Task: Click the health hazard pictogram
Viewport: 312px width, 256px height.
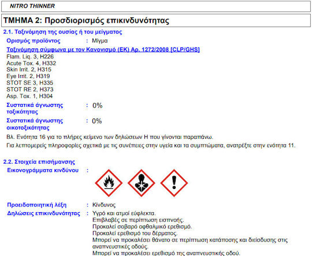Action: pyautogui.click(x=142, y=183)
